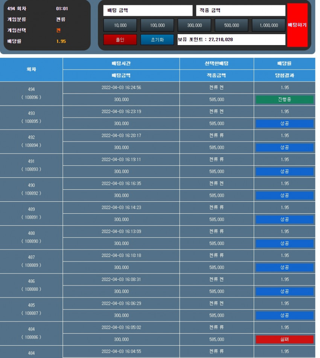Click the 당첨결과 column header
The image size is (320, 358).
(285, 76)
